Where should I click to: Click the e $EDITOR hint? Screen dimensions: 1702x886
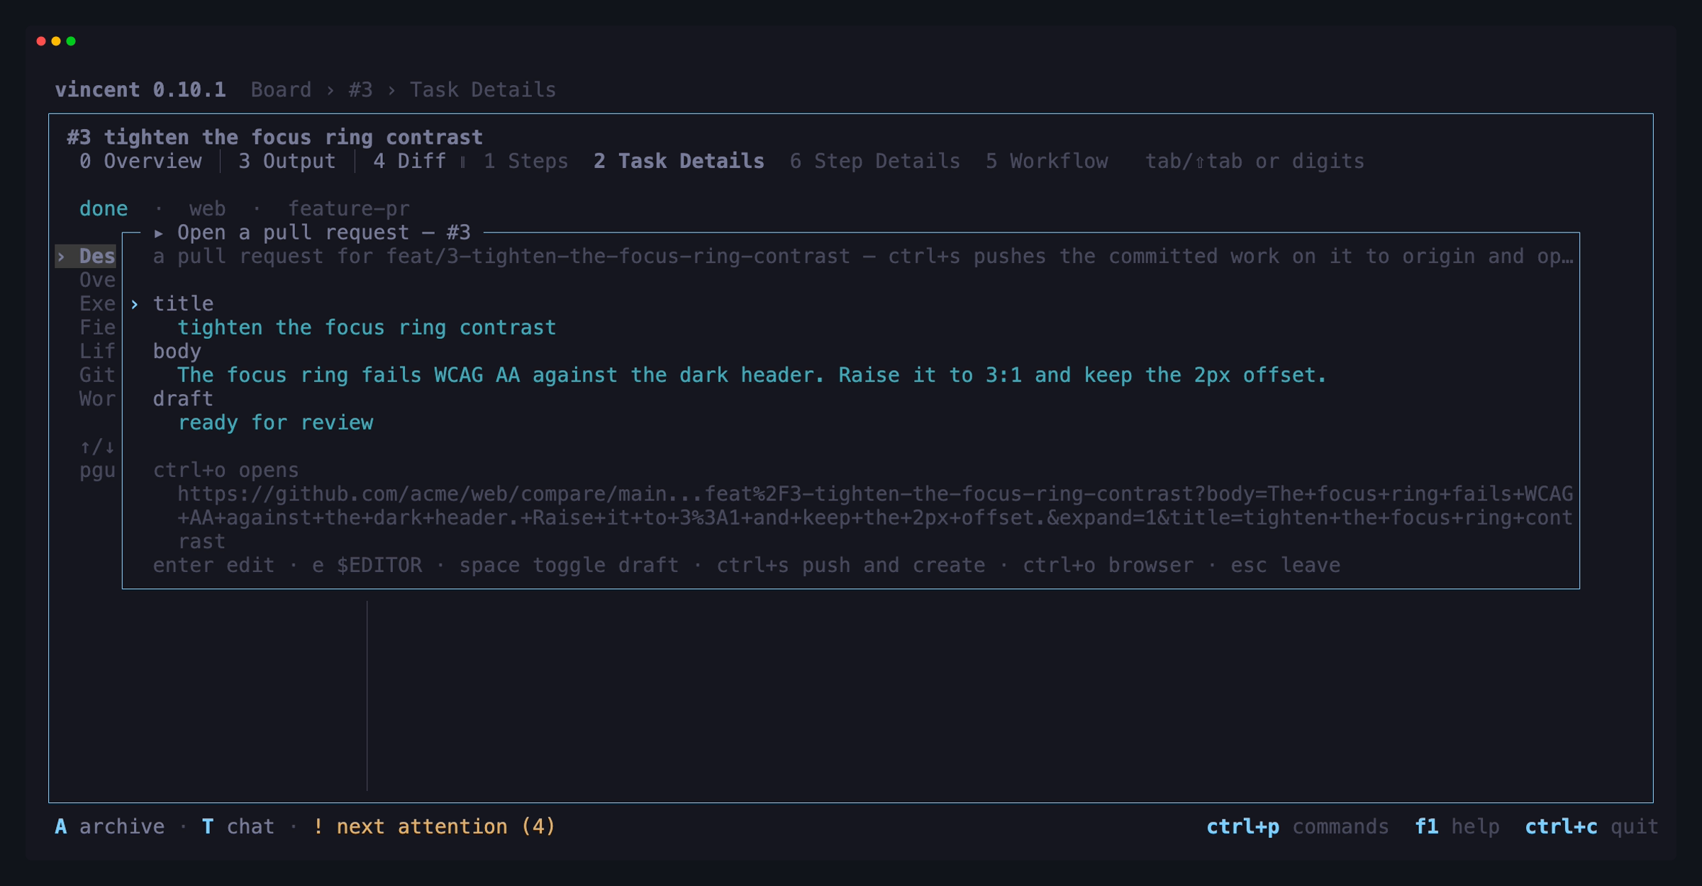367,566
